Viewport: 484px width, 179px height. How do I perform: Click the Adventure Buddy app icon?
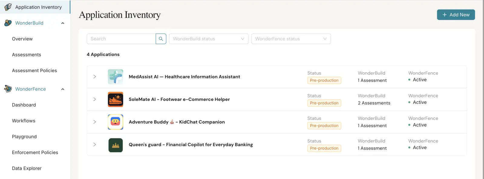pos(116,122)
